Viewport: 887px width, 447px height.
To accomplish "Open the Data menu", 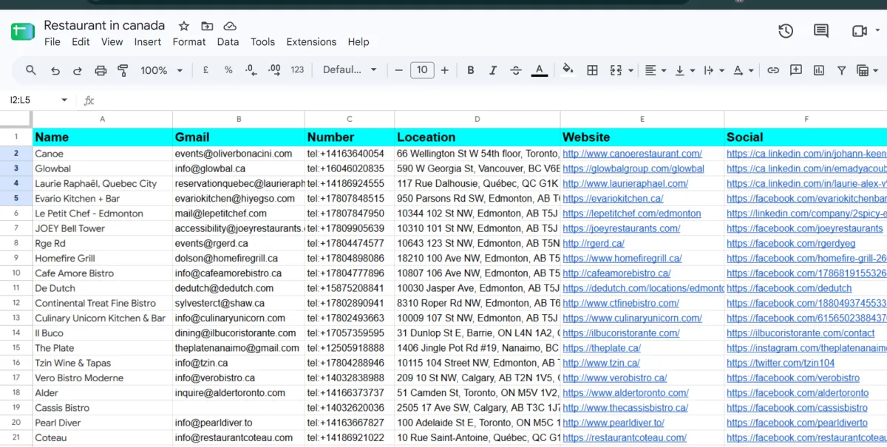I will 228,42.
